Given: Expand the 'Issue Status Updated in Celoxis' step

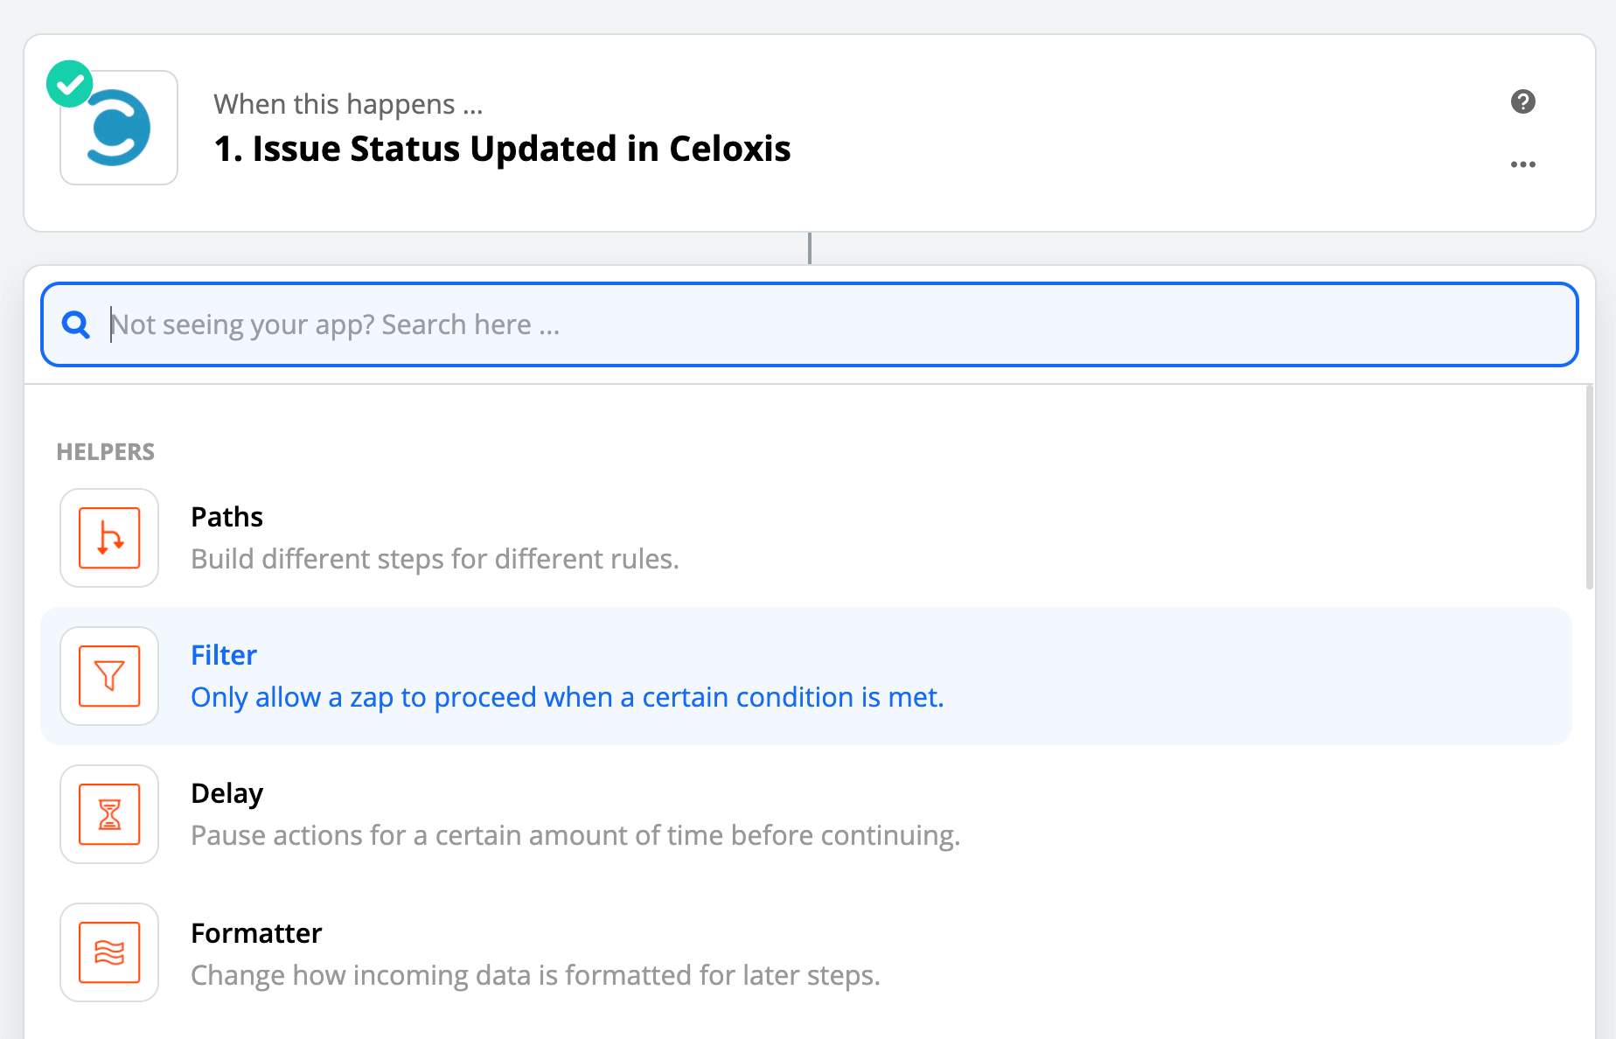Looking at the screenshot, I should 502,149.
